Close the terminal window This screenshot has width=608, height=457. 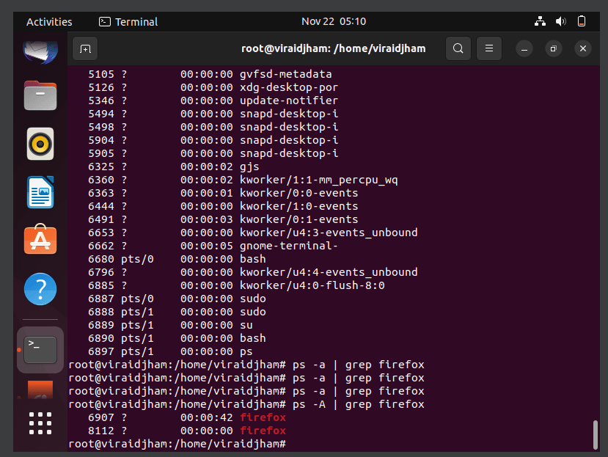[583, 49]
